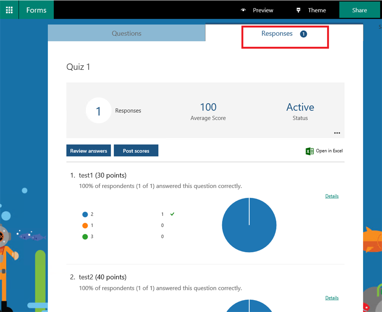Open Details for test1 question
382x312 pixels.
point(332,196)
